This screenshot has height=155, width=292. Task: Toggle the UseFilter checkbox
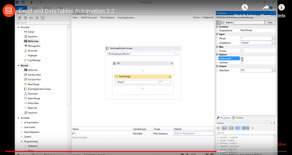[242, 63]
